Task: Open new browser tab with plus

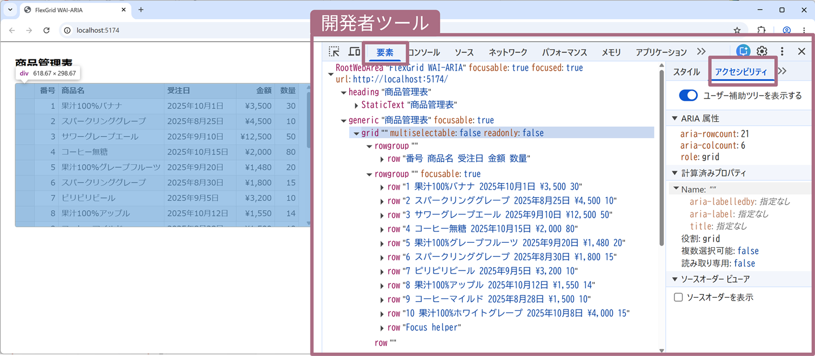Action: 141,10
